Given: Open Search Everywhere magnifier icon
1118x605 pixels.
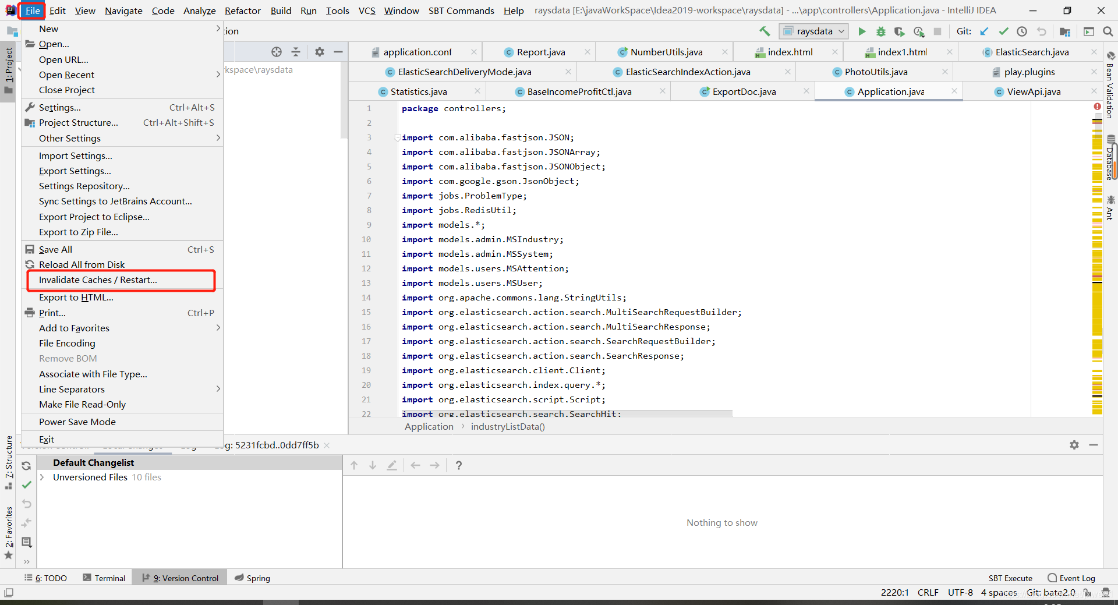Looking at the screenshot, I should pyautogui.click(x=1108, y=31).
